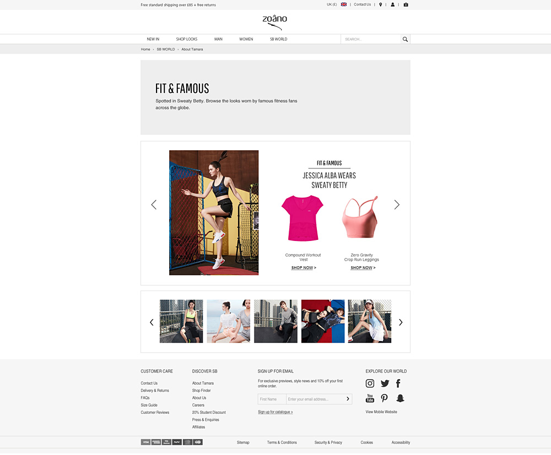Open the Instagram social icon
Viewport: 551px width, 455px height.
[x=370, y=383]
